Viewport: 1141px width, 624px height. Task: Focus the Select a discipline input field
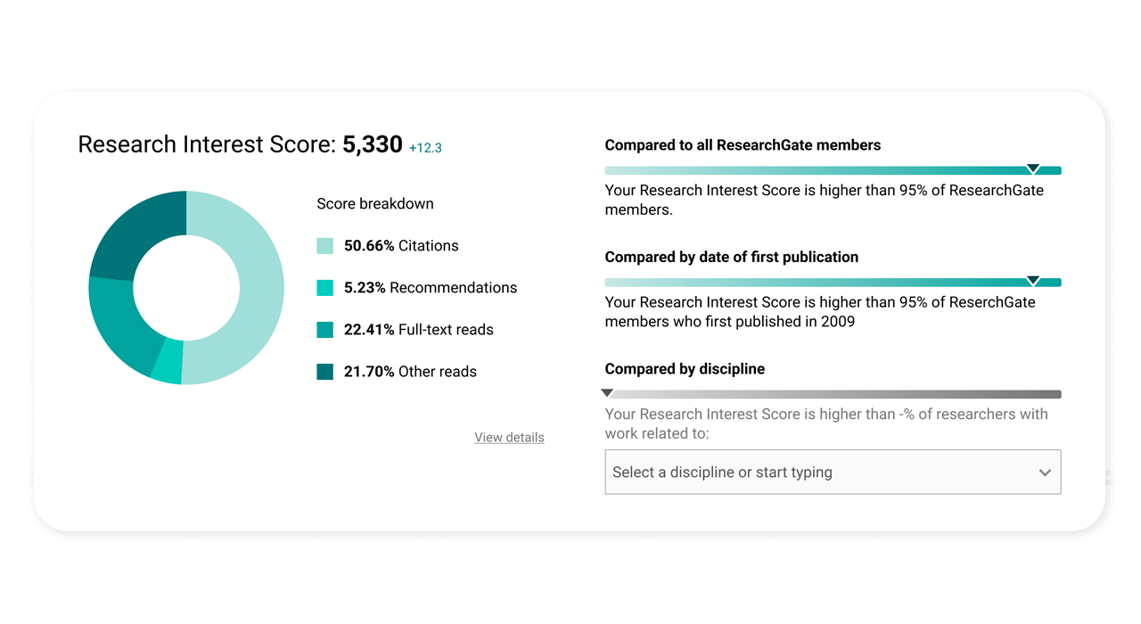(833, 472)
